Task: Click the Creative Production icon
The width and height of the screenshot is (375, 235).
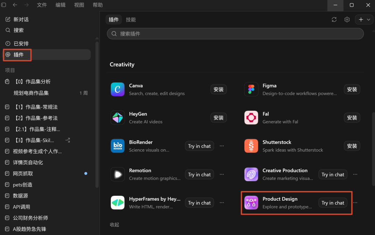Action: click(x=251, y=174)
